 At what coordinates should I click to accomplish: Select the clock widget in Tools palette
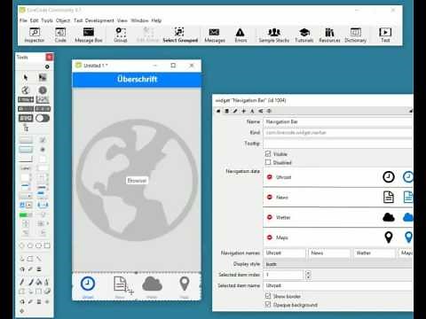[43, 90]
